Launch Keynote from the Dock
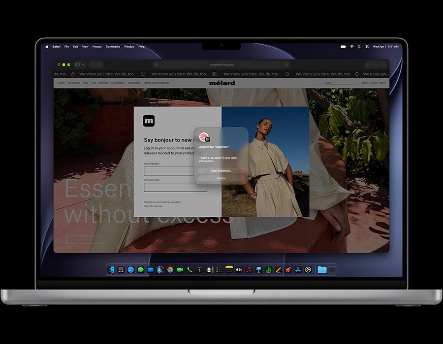 pyautogui.click(x=259, y=270)
